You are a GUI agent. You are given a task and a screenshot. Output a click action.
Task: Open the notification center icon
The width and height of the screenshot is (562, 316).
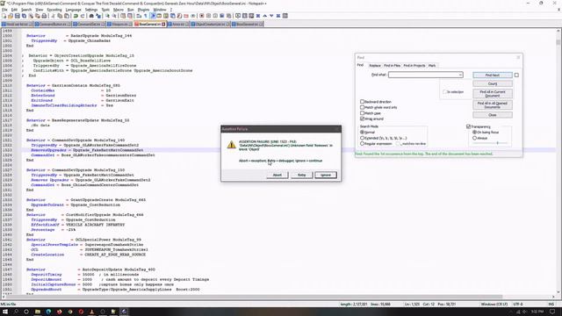coord(552,312)
